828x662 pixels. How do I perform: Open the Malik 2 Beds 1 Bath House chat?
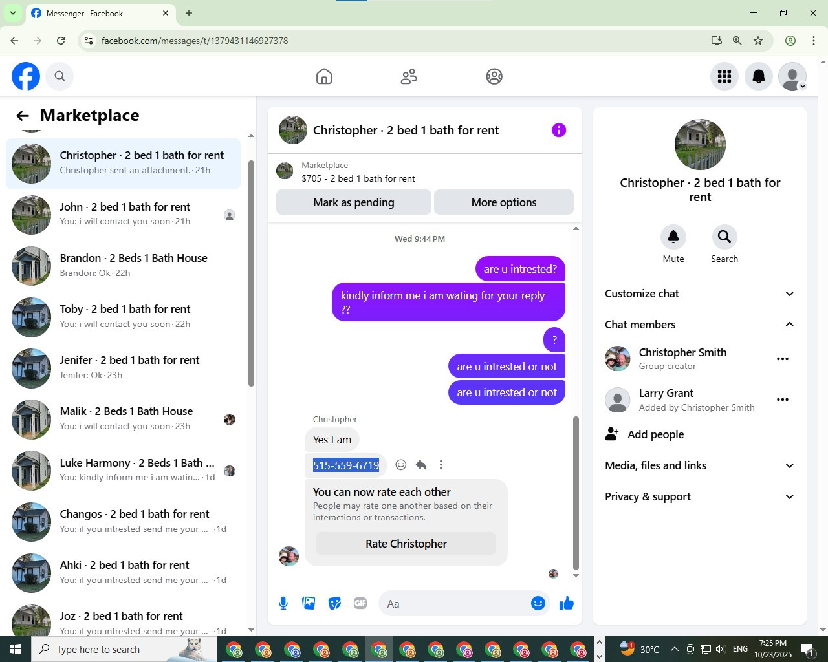pos(123,419)
